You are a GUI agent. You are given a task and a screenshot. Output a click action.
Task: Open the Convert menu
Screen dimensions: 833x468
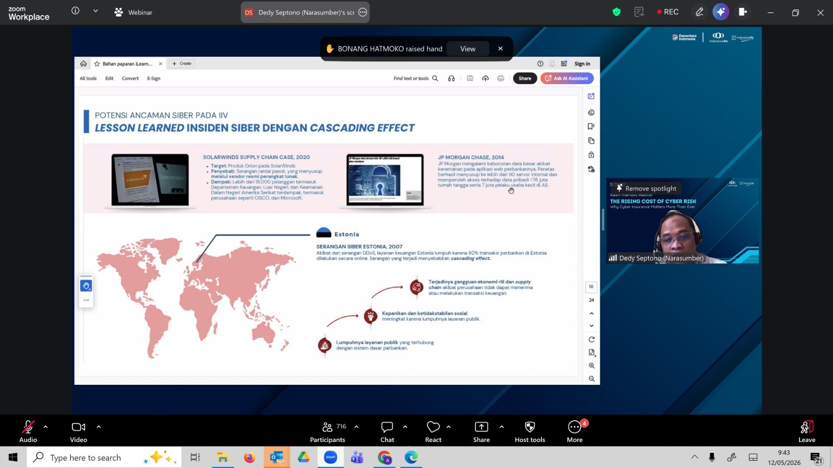tap(130, 79)
